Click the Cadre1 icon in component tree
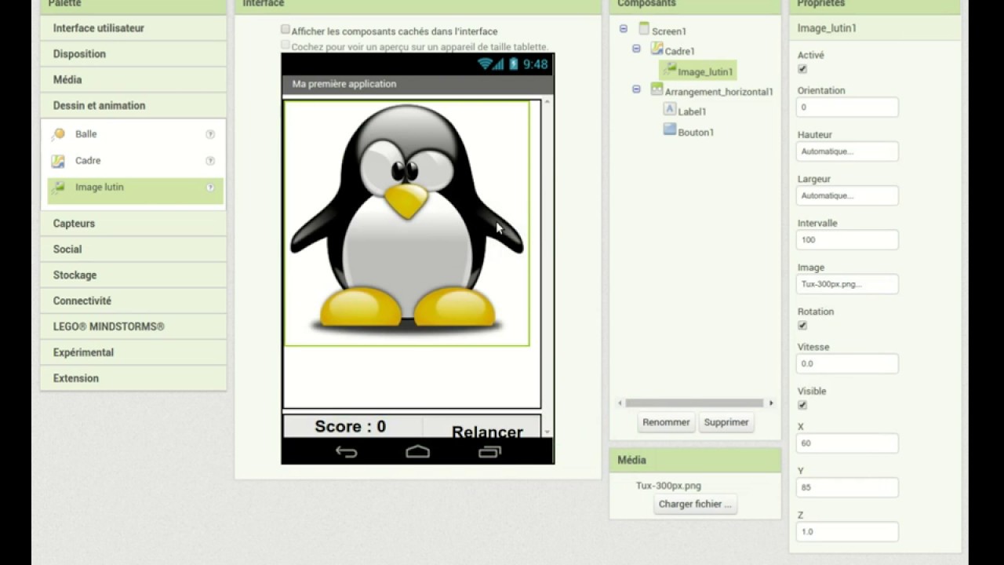 click(x=657, y=49)
